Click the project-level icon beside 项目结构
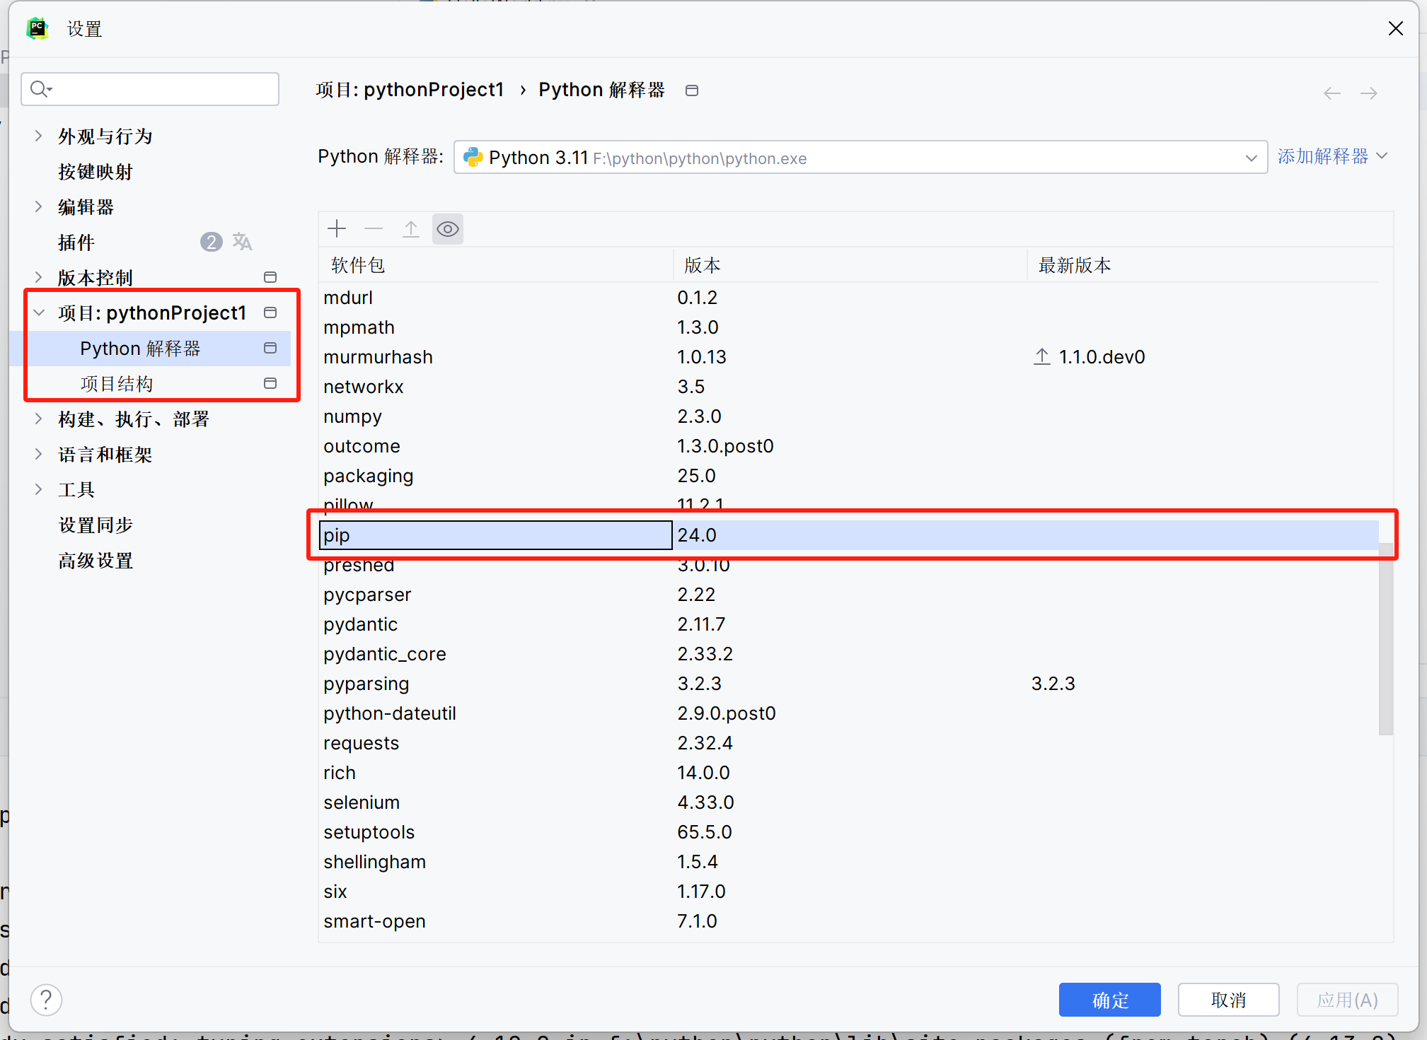 [x=270, y=383]
